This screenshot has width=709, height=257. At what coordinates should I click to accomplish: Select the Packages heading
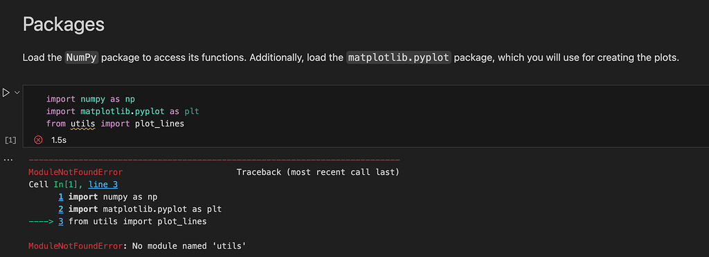tap(64, 24)
